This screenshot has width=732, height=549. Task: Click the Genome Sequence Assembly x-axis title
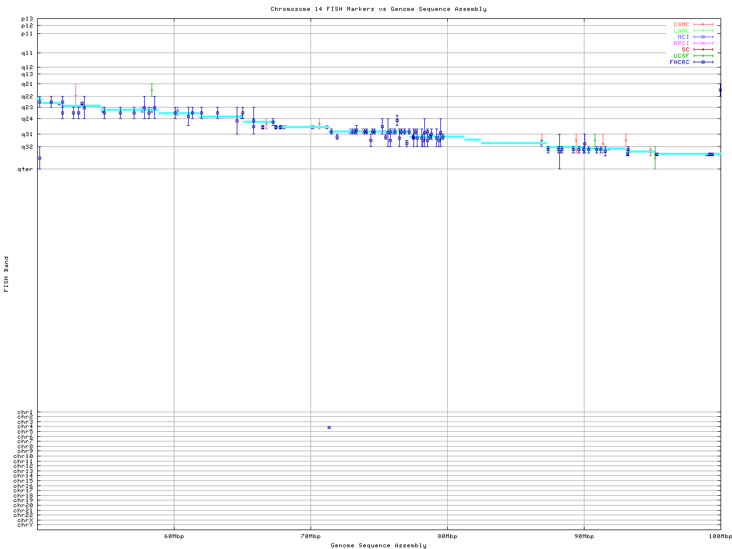click(x=379, y=546)
